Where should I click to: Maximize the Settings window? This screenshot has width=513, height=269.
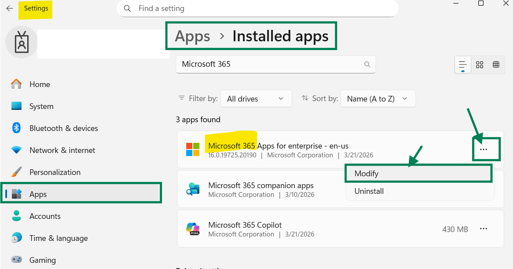click(480, 3)
